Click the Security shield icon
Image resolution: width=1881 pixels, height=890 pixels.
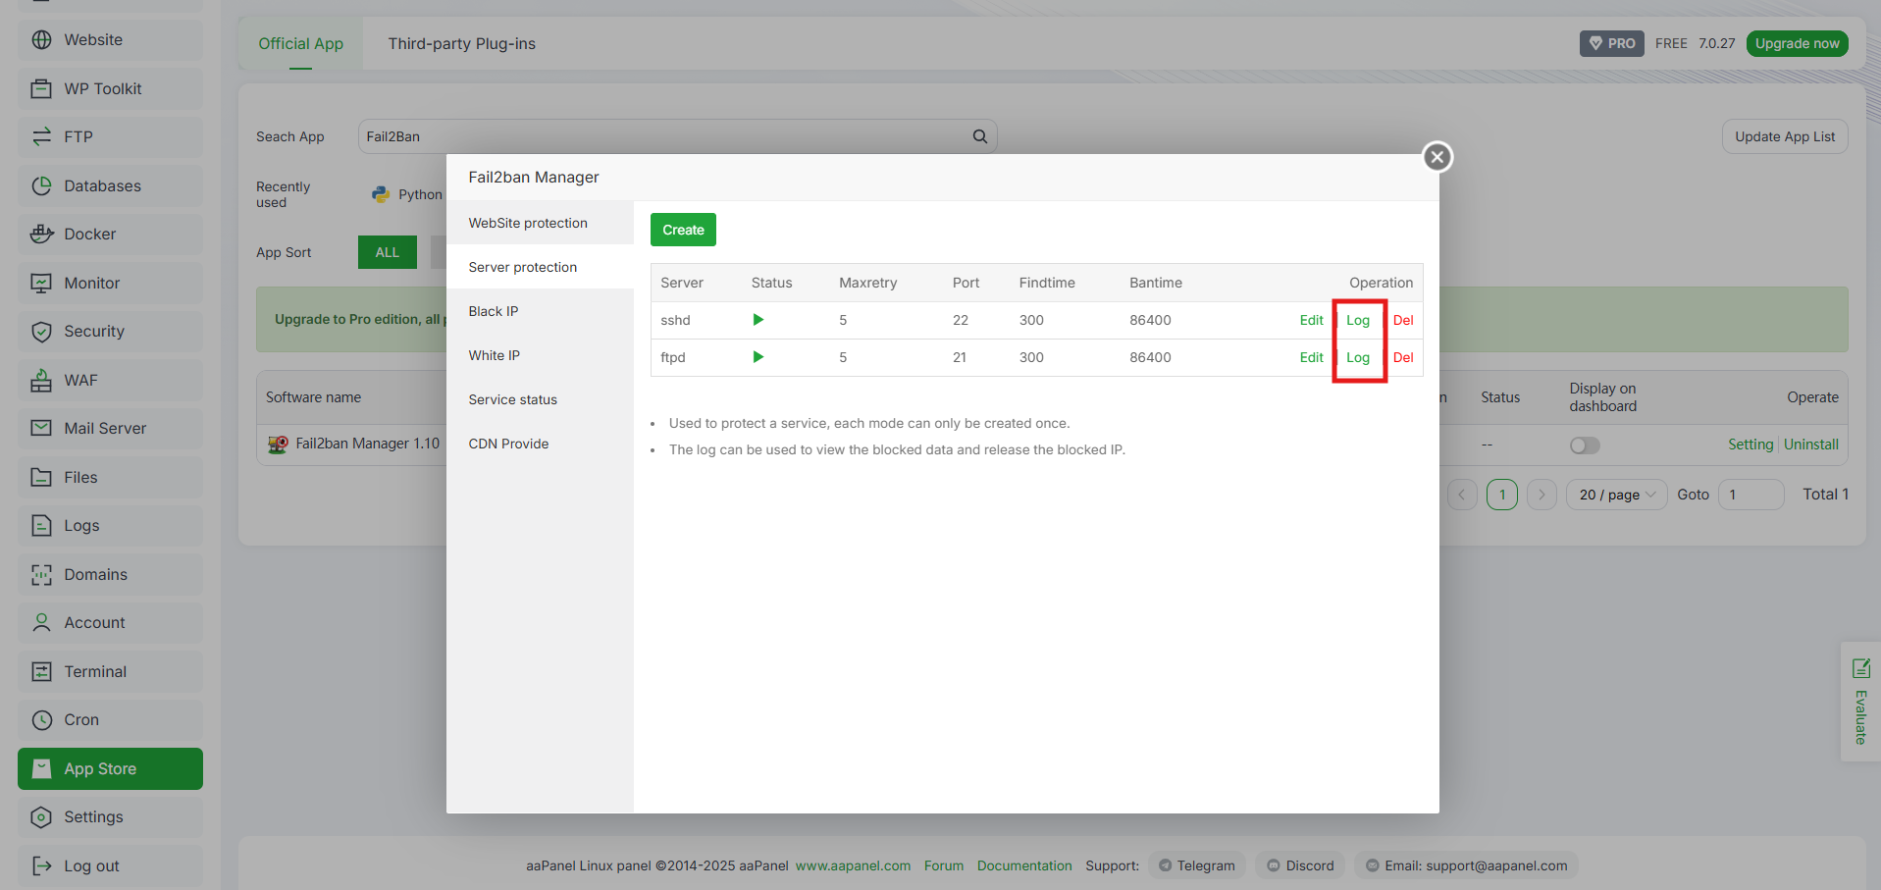coord(41,332)
